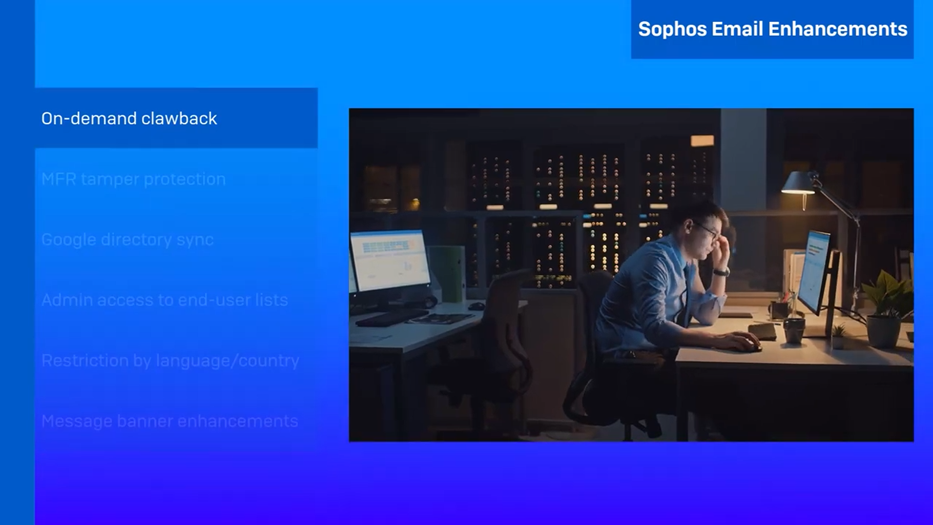Click the dark blue left sidebar strip
933x525 pixels.
(x=17, y=262)
